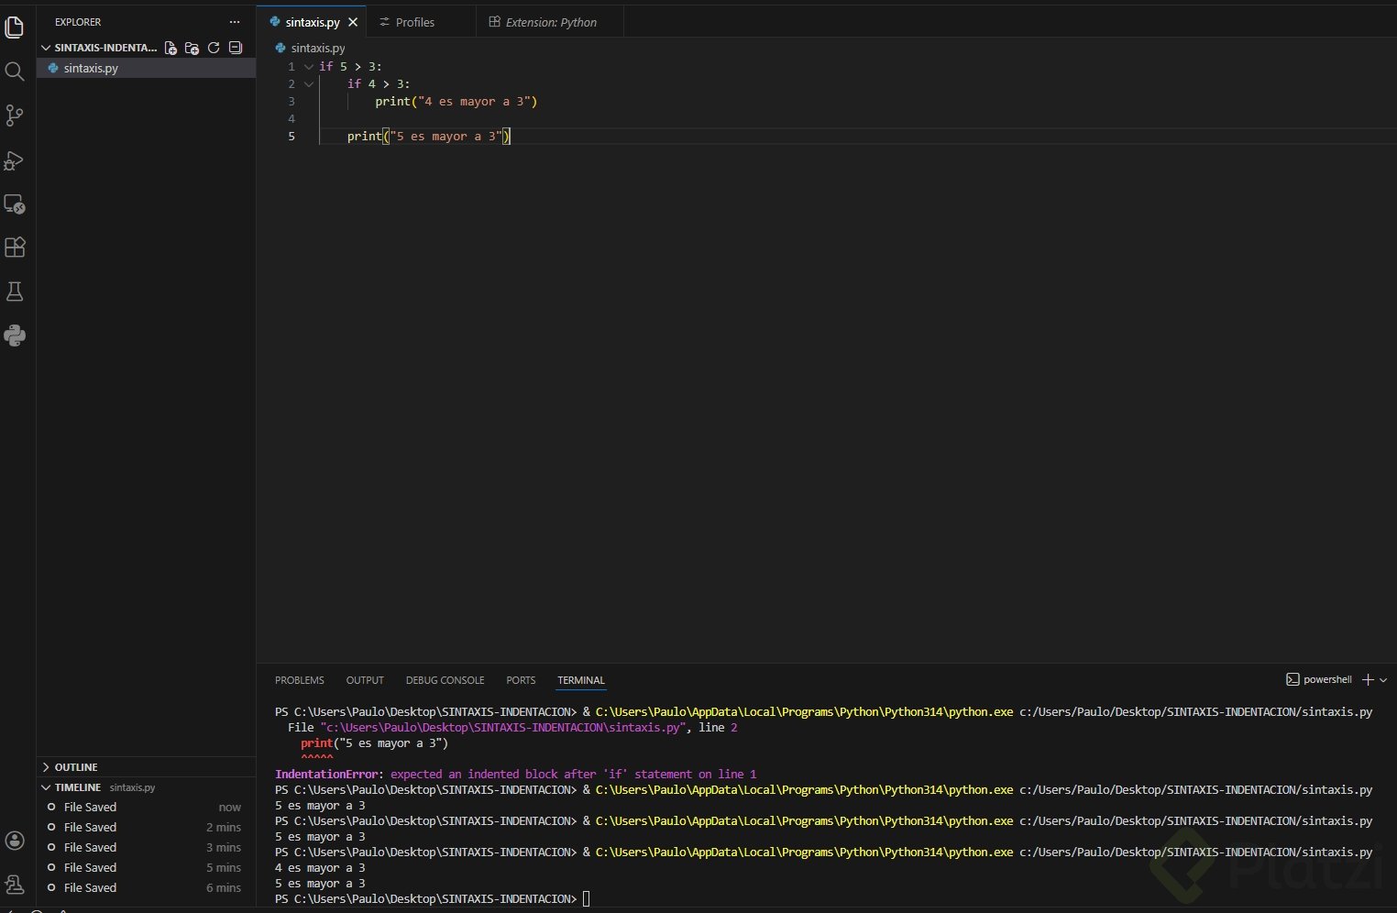
Task: Fold the nested if on line 2
Action: tap(309, 84)
